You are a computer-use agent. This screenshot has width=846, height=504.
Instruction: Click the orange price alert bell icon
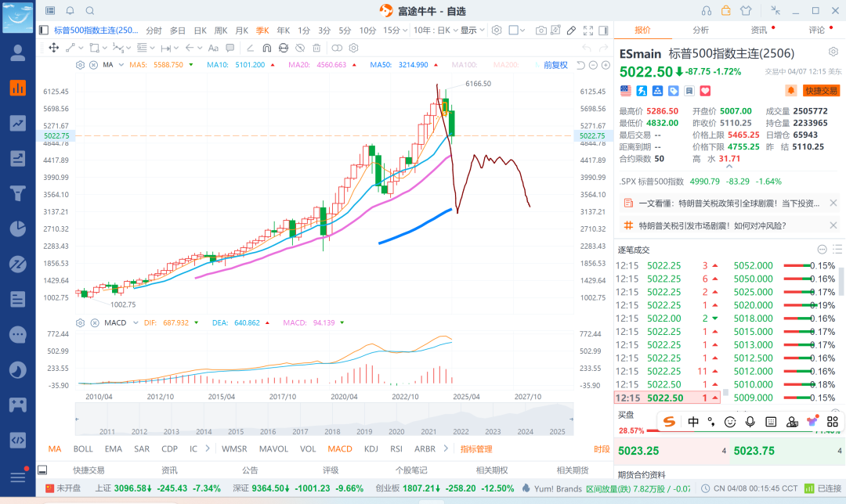pos(791,91)
